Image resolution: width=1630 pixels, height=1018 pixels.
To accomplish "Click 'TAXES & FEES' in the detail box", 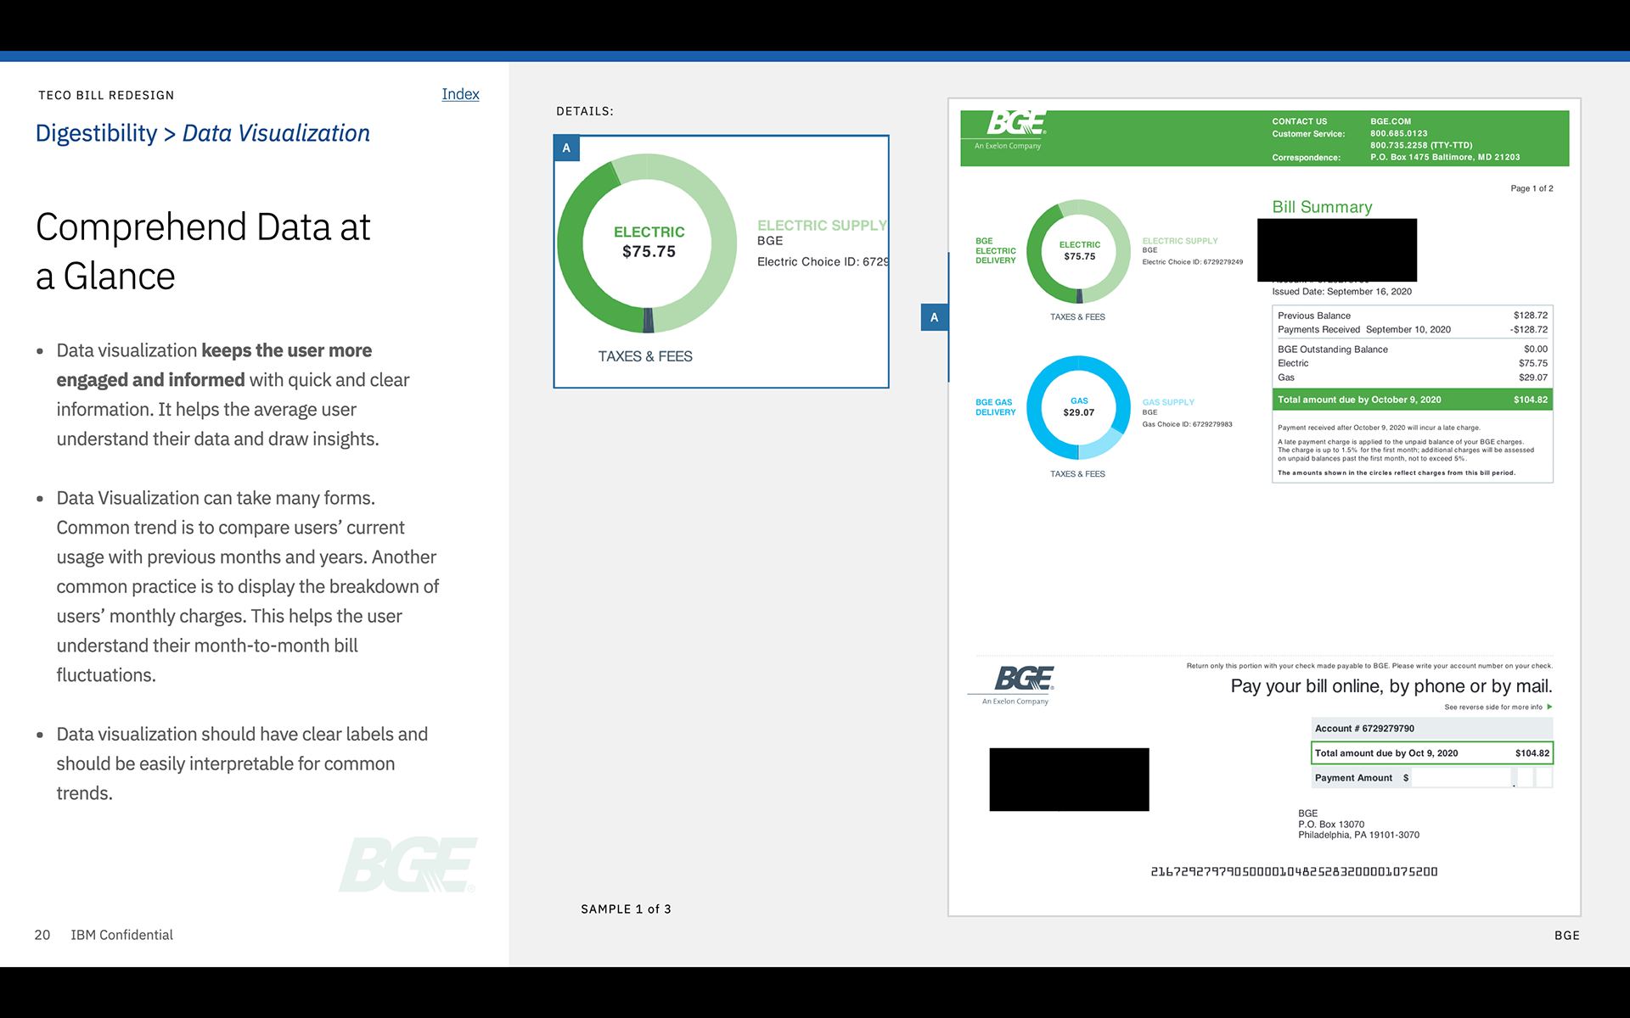I will [x=645, y=356].
